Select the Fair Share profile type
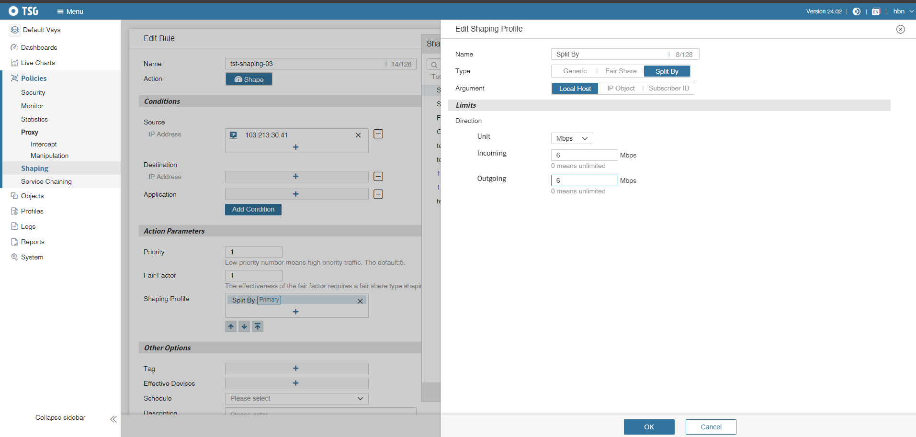Viewport: 916px width, 437px height. coord(621,71)
